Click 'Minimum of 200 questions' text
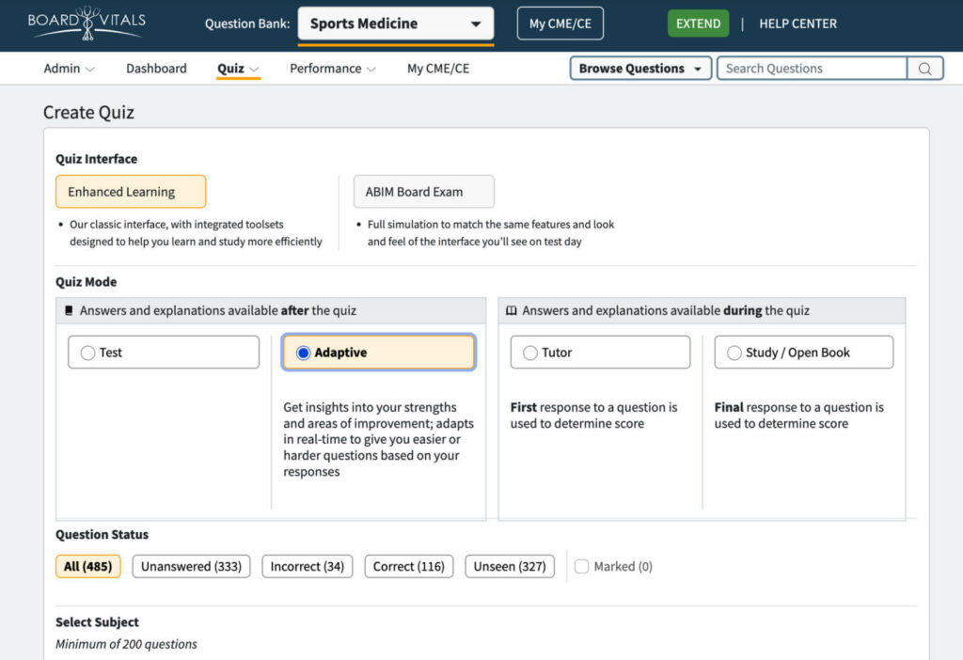The width and height of the screenshot is (963, 660). [x=127, y=644]
